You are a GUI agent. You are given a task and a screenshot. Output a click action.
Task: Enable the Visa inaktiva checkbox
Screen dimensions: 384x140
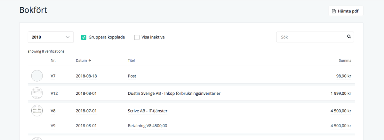tap(137, 37)
